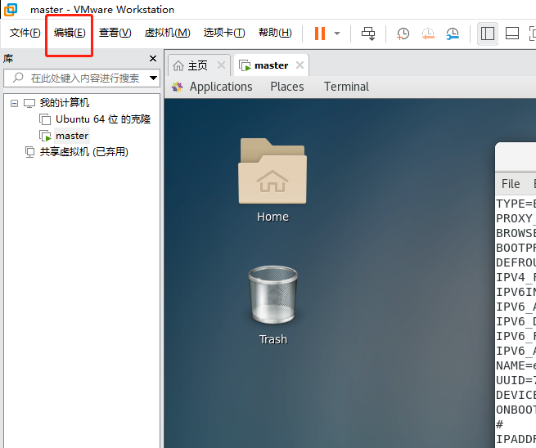Screen dimensions: 536x448
Task: Open the snapshot manager icon
Action: pyautogui.click(x=453, y=34)
